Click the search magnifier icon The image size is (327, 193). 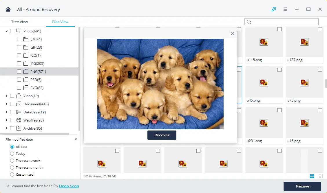[249, 21]
